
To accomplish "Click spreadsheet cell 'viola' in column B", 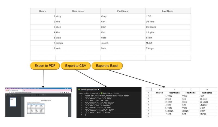I will 174,108.
